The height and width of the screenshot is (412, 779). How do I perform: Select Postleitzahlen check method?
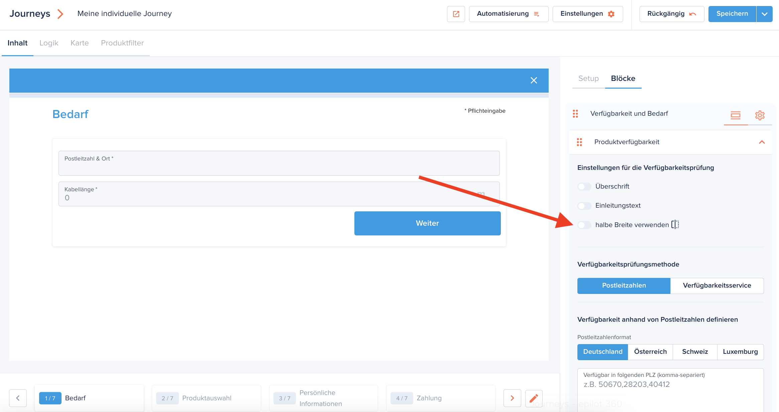click(624, 286)
